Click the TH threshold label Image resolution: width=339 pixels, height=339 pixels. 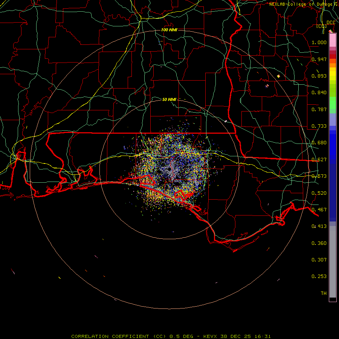coord(324,293)
